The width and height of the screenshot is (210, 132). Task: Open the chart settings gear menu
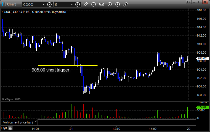49,5
